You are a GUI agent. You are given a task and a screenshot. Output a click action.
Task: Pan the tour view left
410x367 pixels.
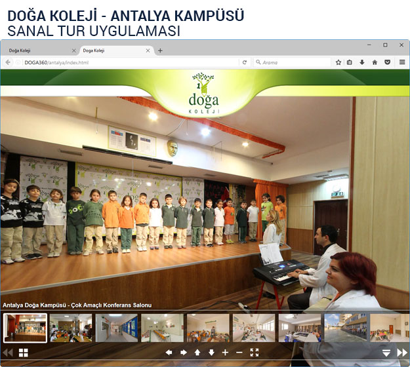coord(169,353)
